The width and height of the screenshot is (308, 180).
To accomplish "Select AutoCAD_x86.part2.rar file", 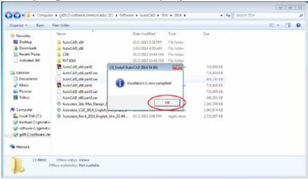I will click(x=80, y=91).
